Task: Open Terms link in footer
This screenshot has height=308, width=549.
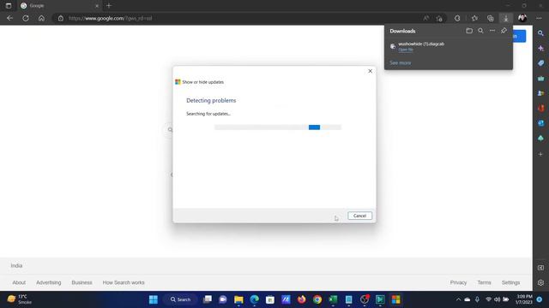Action: [x=484, y=282]
